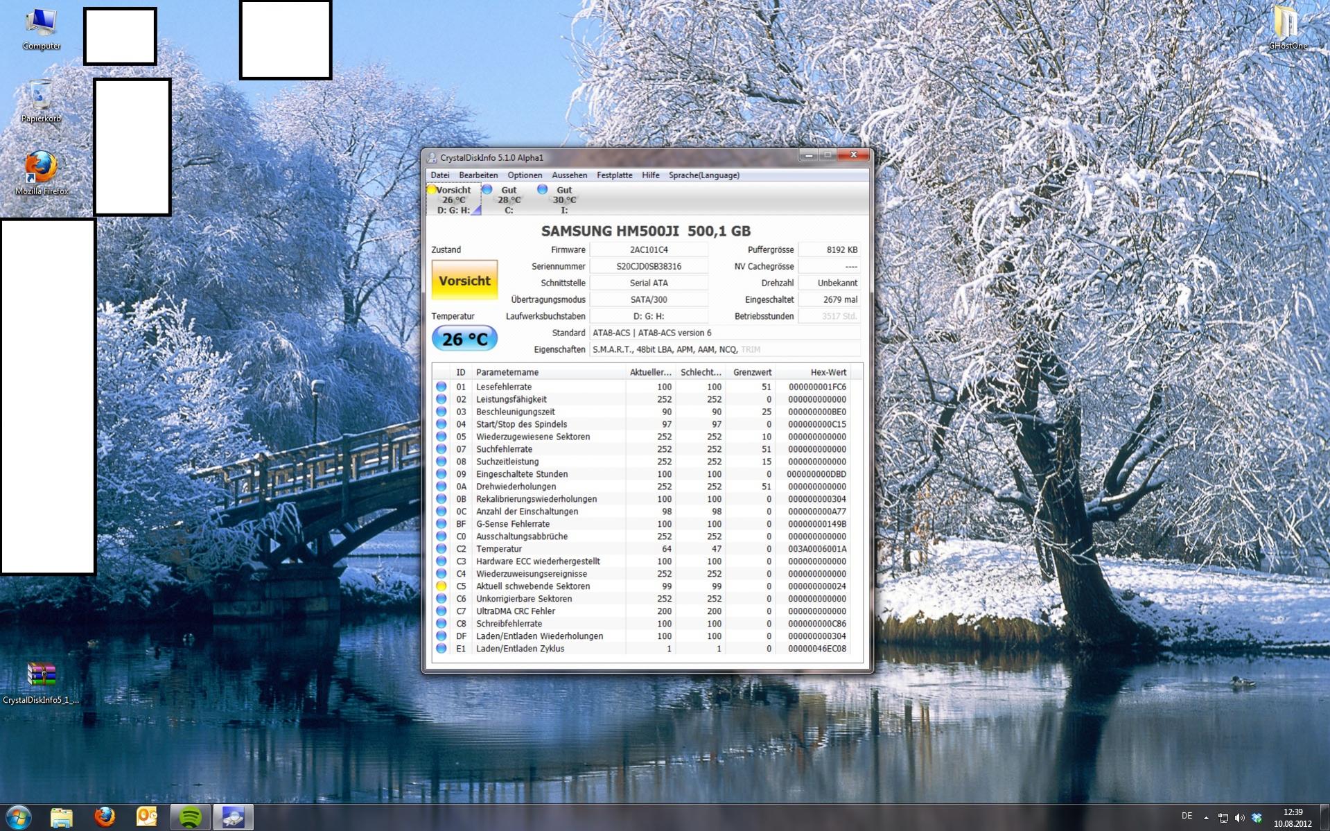Select the Vorsicht 26 °C D: G: H: disk
The image size is (1330, 831).
tap(454, 200)
